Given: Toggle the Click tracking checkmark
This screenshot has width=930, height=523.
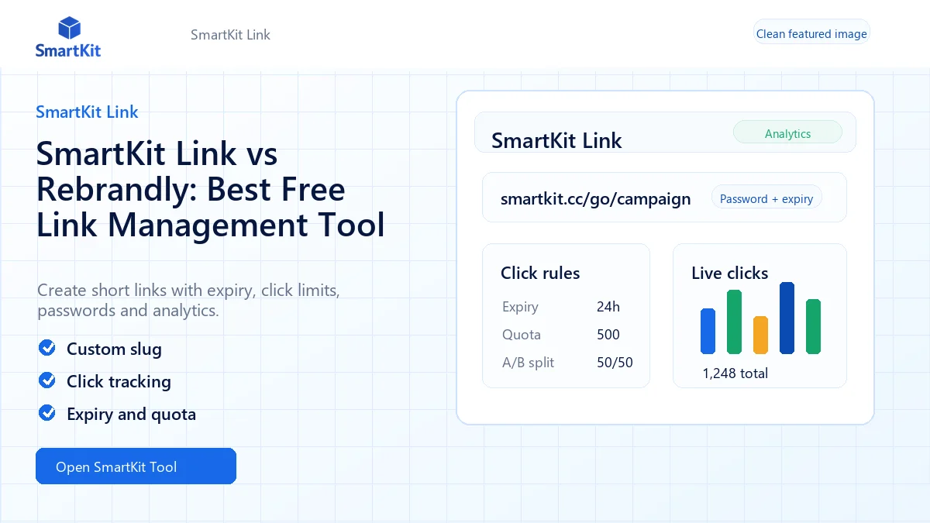Looking at the screenshot, I should [x=47, y=380].
